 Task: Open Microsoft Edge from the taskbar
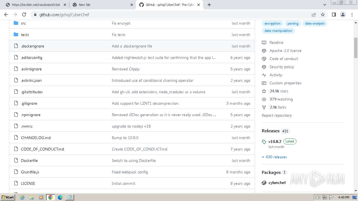[x=60, y=197]
